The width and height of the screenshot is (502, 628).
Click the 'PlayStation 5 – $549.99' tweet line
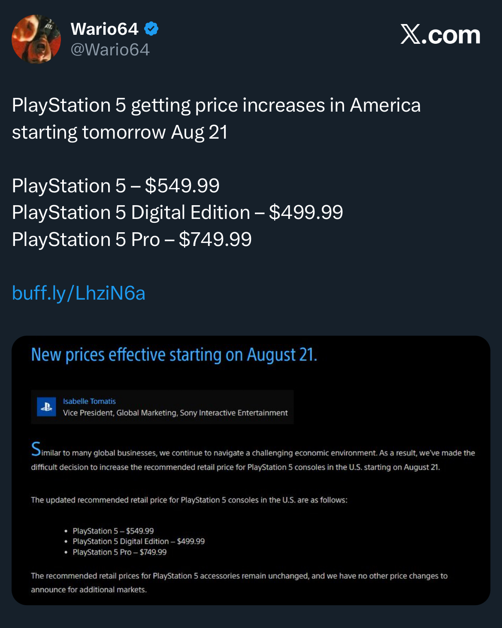pyautogui.click(x=116, y=186)
